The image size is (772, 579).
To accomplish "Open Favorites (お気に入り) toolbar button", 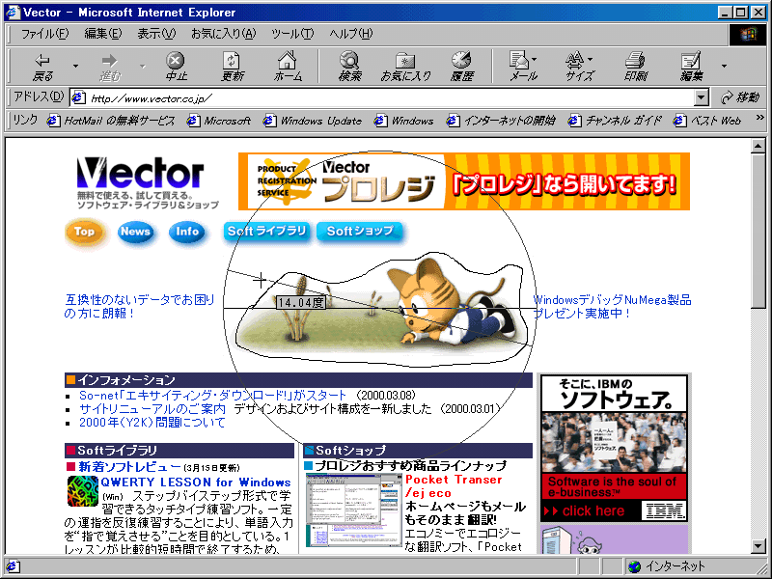I will [405, 67].
